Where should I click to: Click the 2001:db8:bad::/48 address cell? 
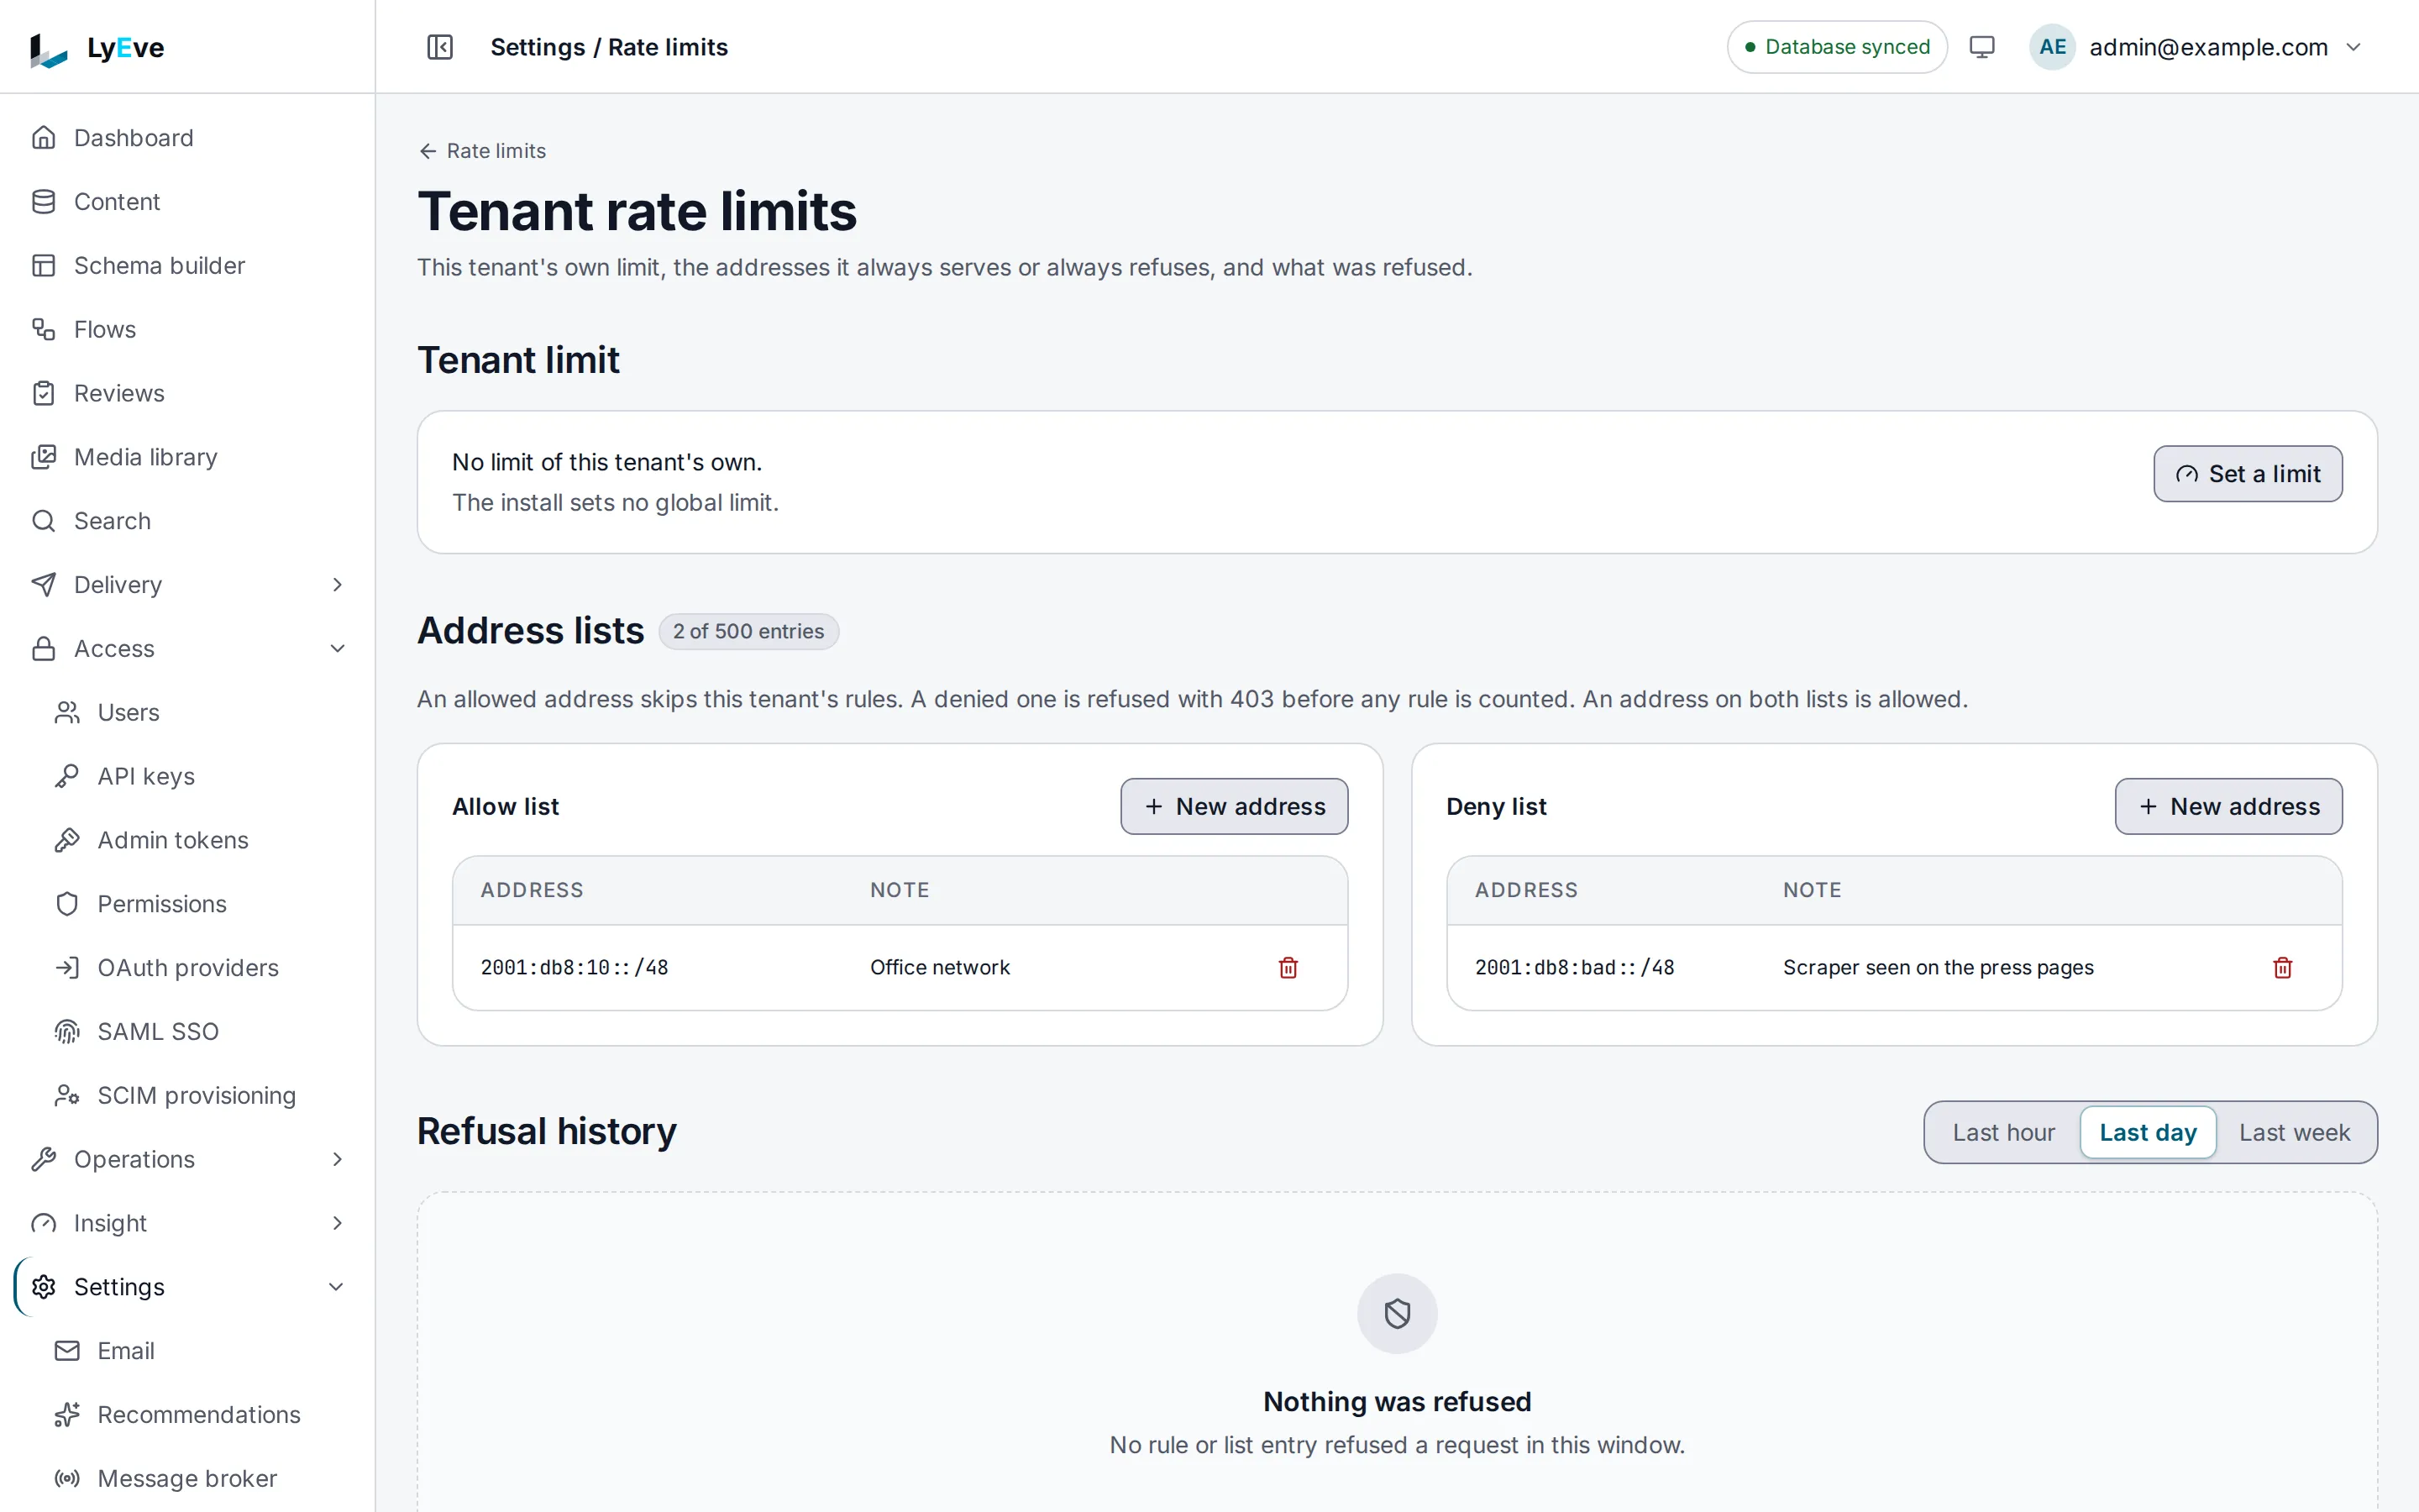(x=1574, y=967)
